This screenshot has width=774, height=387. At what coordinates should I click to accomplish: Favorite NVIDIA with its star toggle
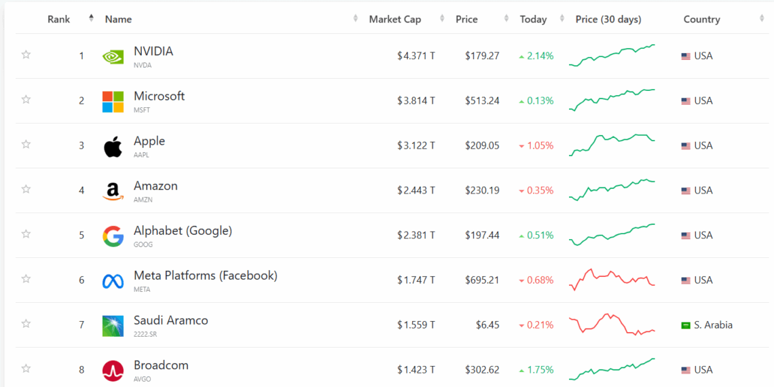tap(26, 54)
